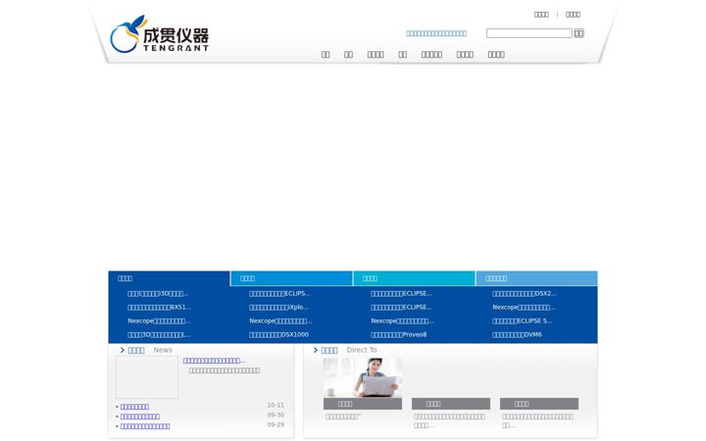Open the product link ending in DVM6

click(517, 335)
